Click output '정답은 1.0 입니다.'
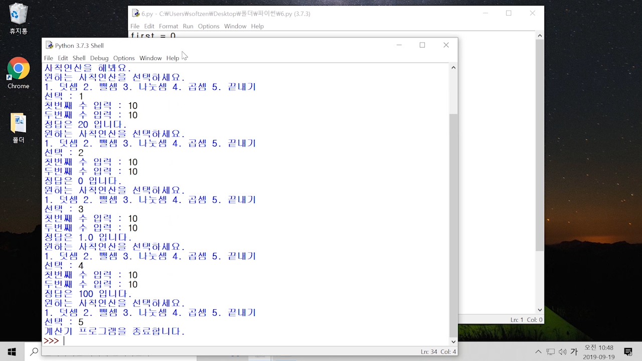This screenshot has width=642, height=361. tap(88, 237)
